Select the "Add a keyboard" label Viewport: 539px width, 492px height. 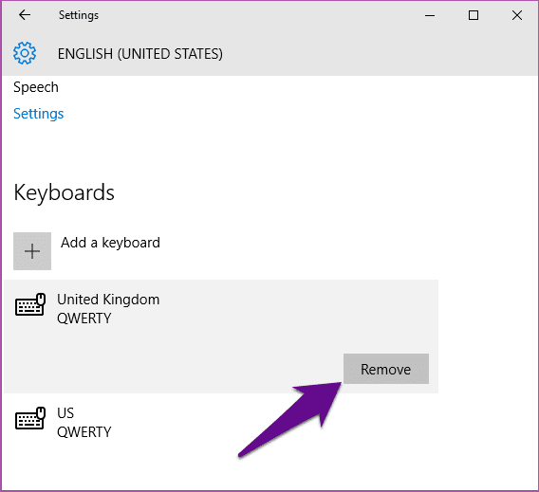(110, 243)
